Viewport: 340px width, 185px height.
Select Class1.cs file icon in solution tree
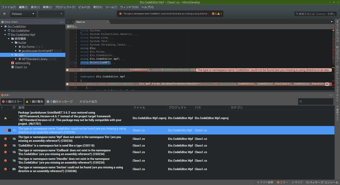(x=13, y=67)
